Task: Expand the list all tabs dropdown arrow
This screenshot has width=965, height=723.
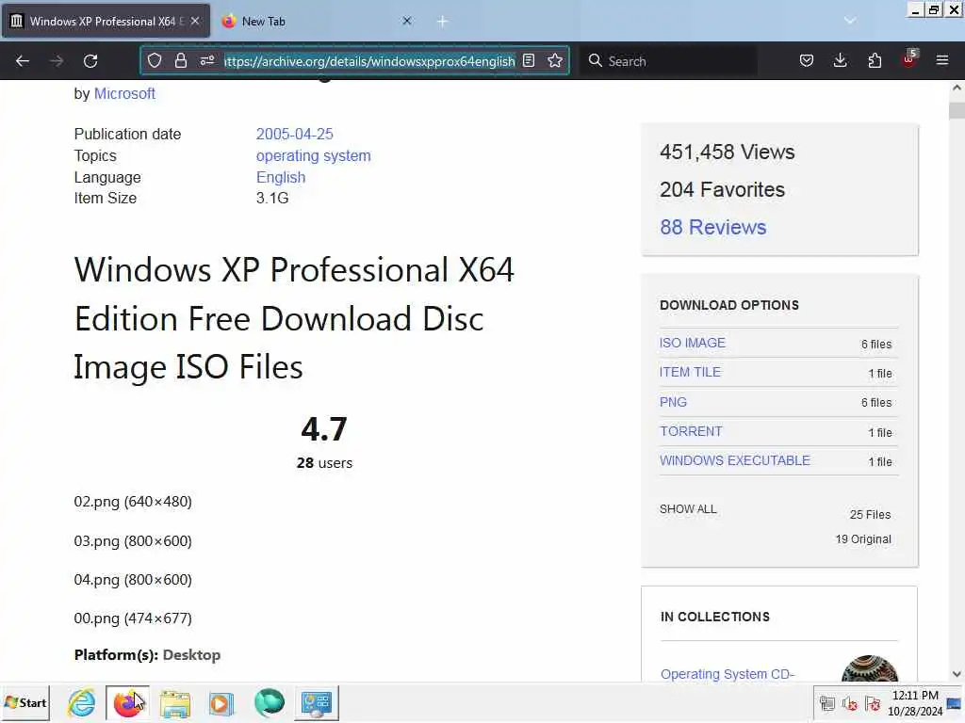Action: [850, 21]
